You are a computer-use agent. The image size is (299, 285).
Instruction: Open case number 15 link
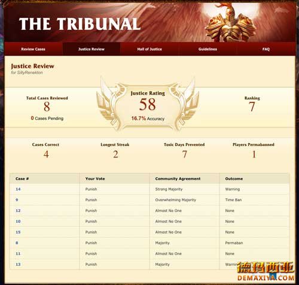pyautogui.click(x=18, y=232)
